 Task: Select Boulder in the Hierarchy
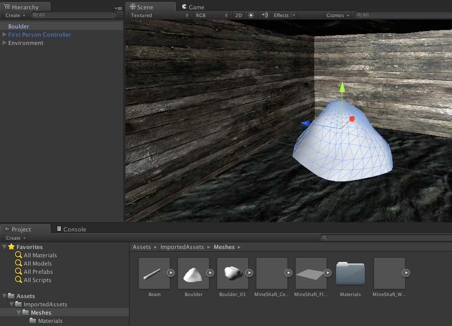[x=61, y=26]
